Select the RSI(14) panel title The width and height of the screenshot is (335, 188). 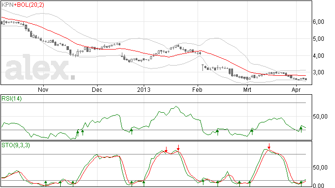pyautogui.click(x=12, y=99)
